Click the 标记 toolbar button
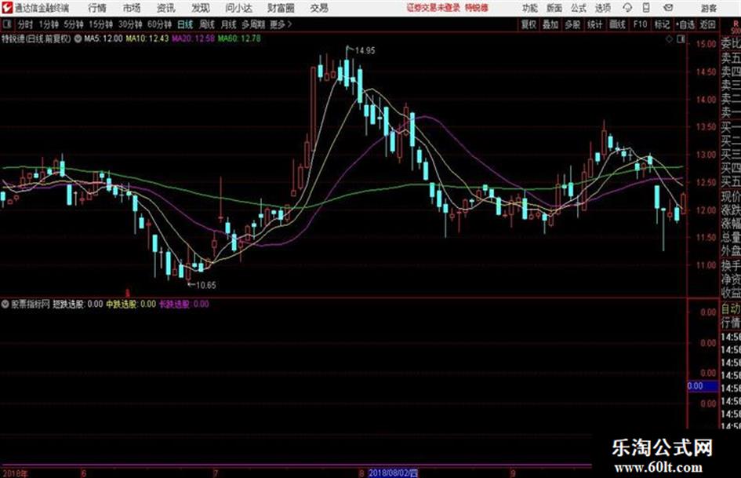This screenshot has height=478, width=741. pos(662,24)
